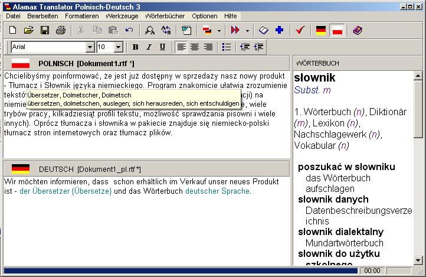Expand the font size 10 dropdown
Viewport: 426px width, 277px height.
point(118,47)
